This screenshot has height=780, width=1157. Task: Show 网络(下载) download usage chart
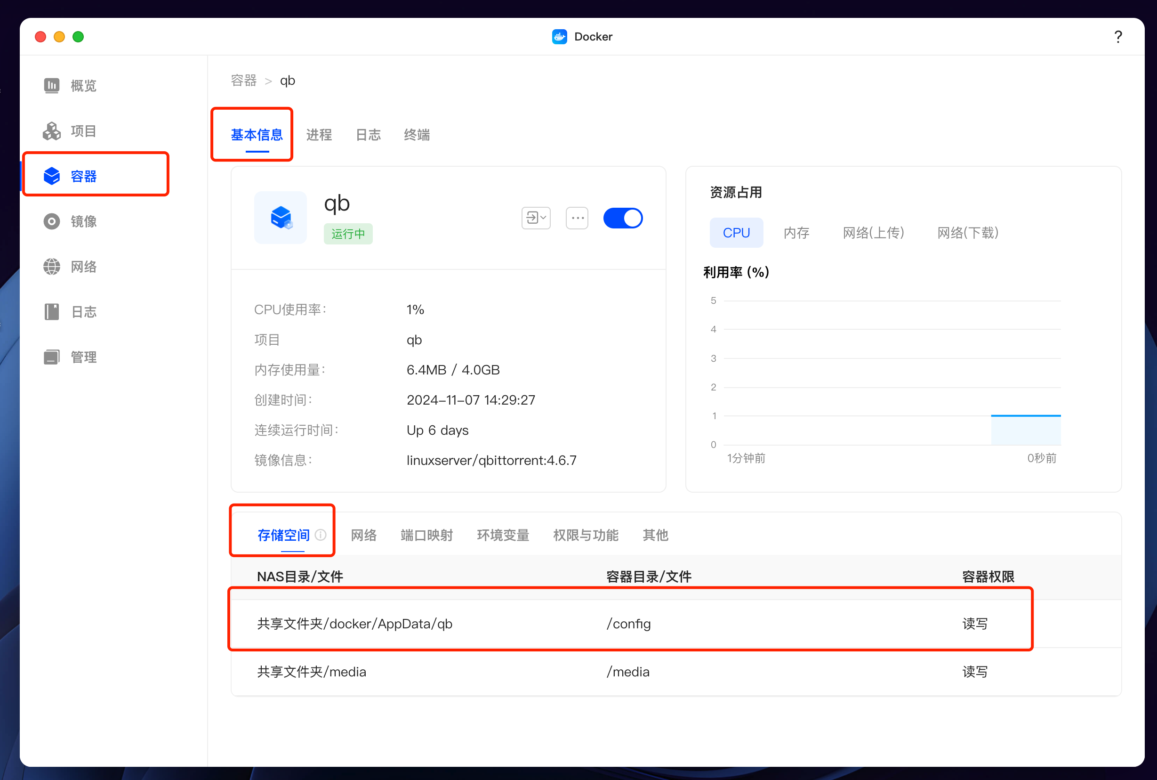pos(967,233)
